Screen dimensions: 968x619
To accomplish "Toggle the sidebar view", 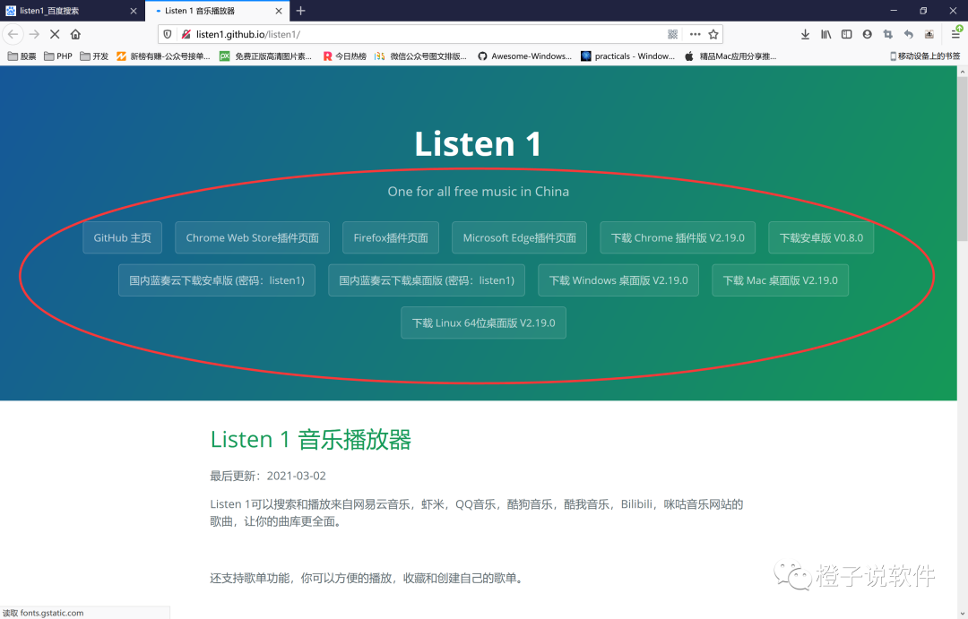I will pos(846,35).
